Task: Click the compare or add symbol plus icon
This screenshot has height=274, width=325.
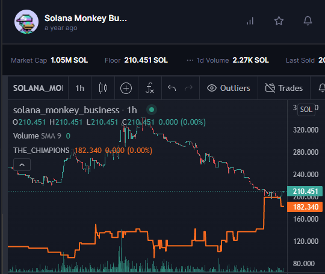Action: (x=126, y=88)
